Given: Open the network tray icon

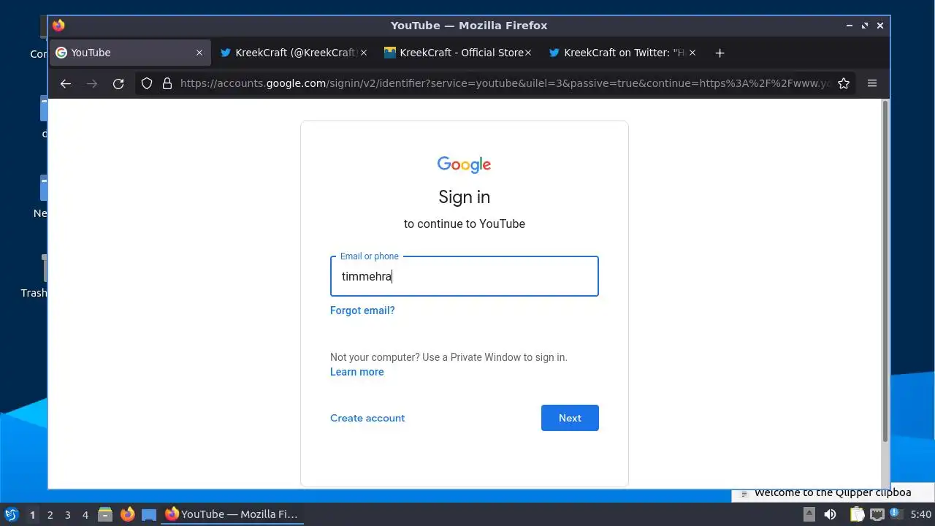Looking at the screenshot, I should (877, 514).
